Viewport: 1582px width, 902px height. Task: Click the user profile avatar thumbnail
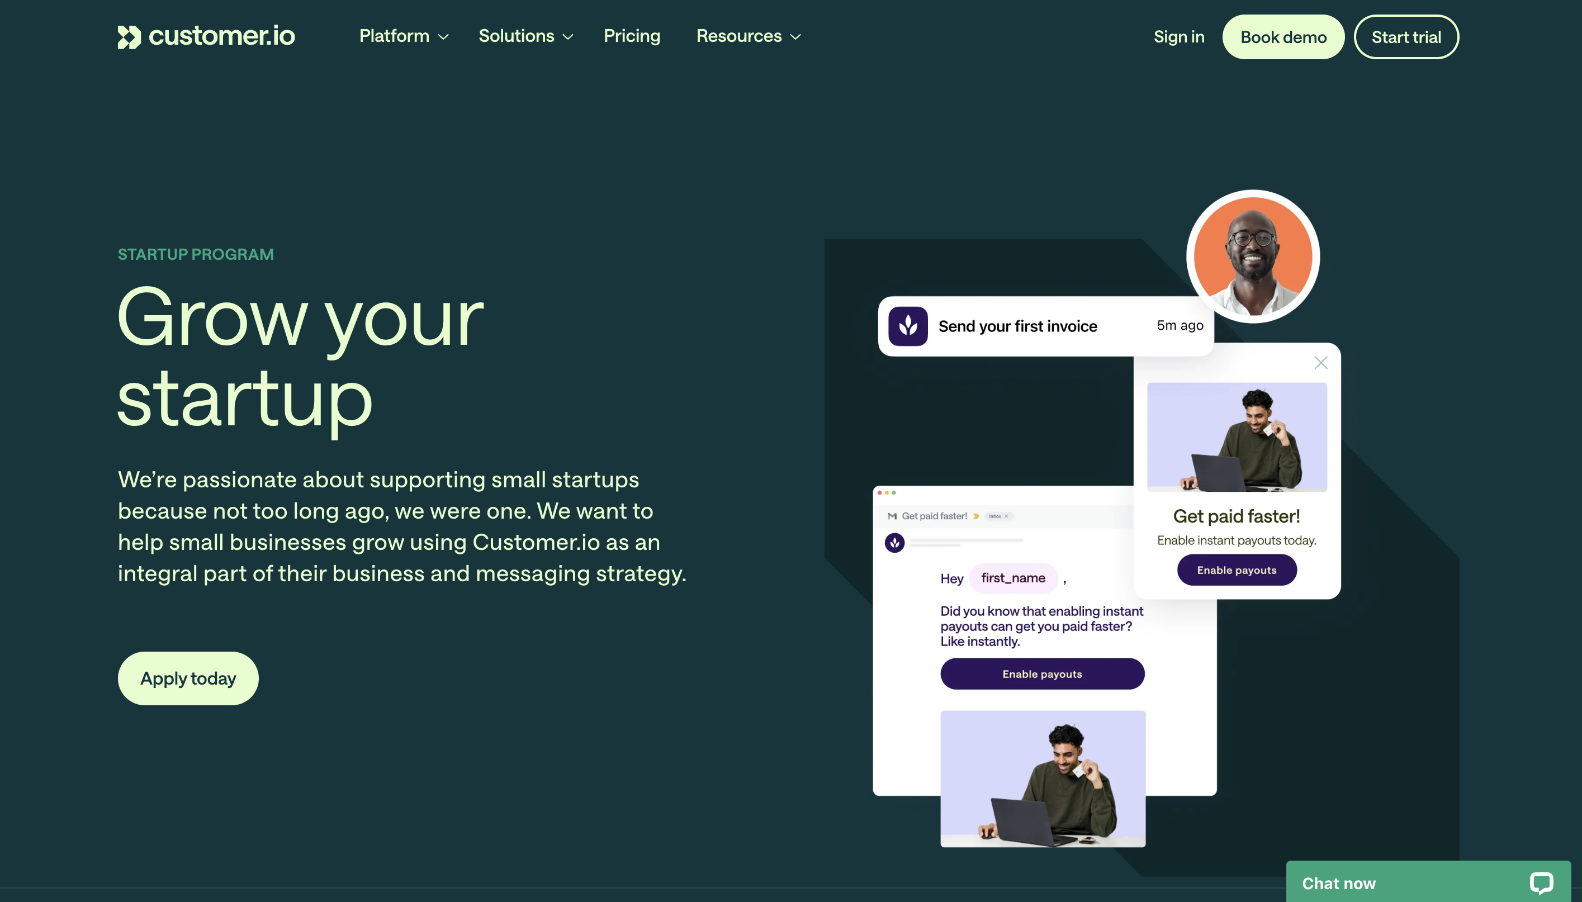[1252, 254]
